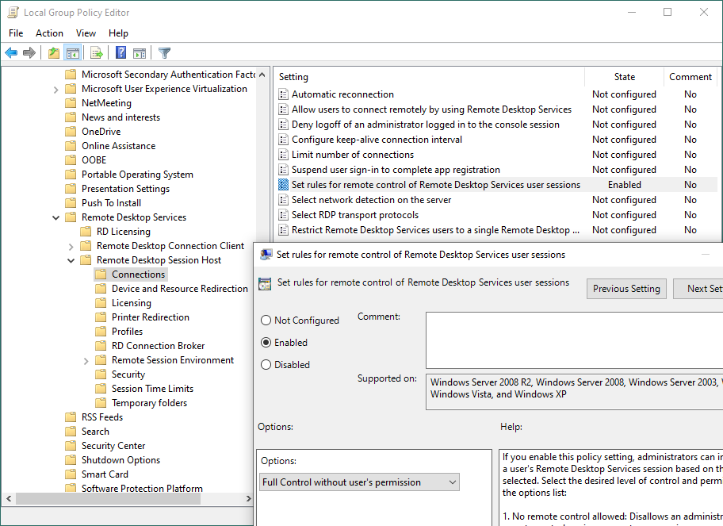Screen dimensions: 723x526
Task: Click the Next Setting button
Action: [698, 289]
